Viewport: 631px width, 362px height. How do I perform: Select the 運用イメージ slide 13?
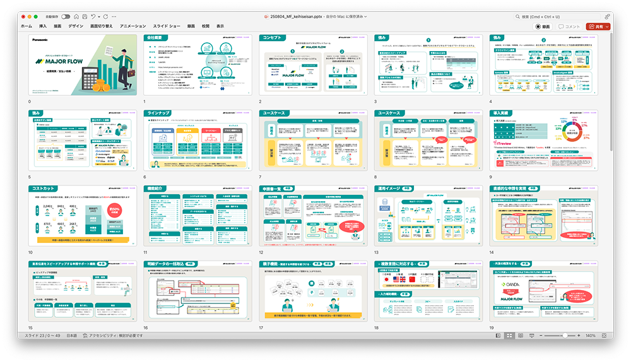click(428, 216)
